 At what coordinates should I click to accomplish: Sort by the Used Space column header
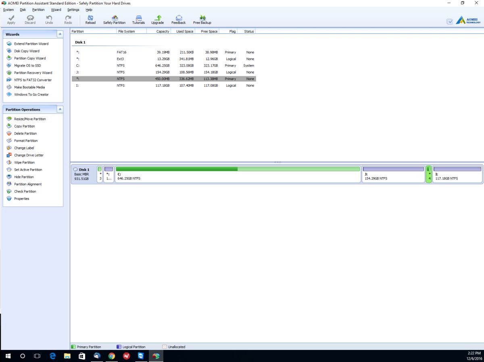click(183, 31)
